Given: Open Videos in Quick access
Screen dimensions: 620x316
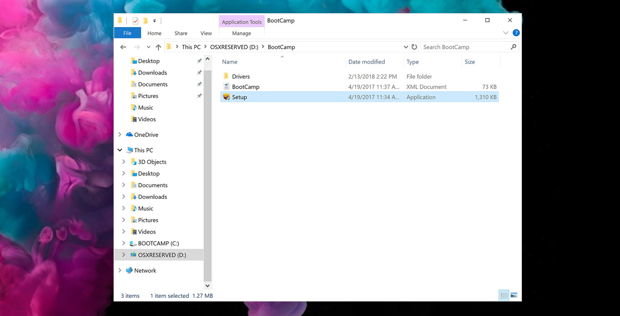Looking at the screenshot, I should tap(147, 119).
